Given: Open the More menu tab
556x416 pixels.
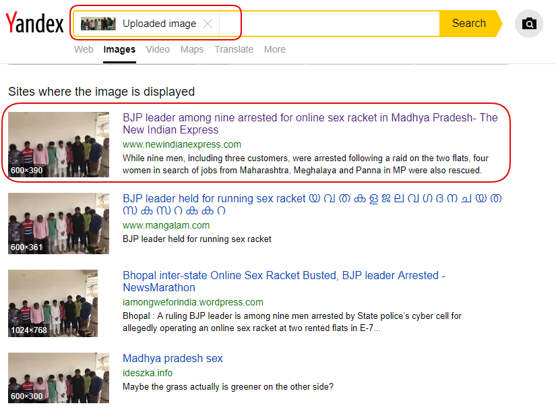Looking at the screenshot, I should pos(275,49).
